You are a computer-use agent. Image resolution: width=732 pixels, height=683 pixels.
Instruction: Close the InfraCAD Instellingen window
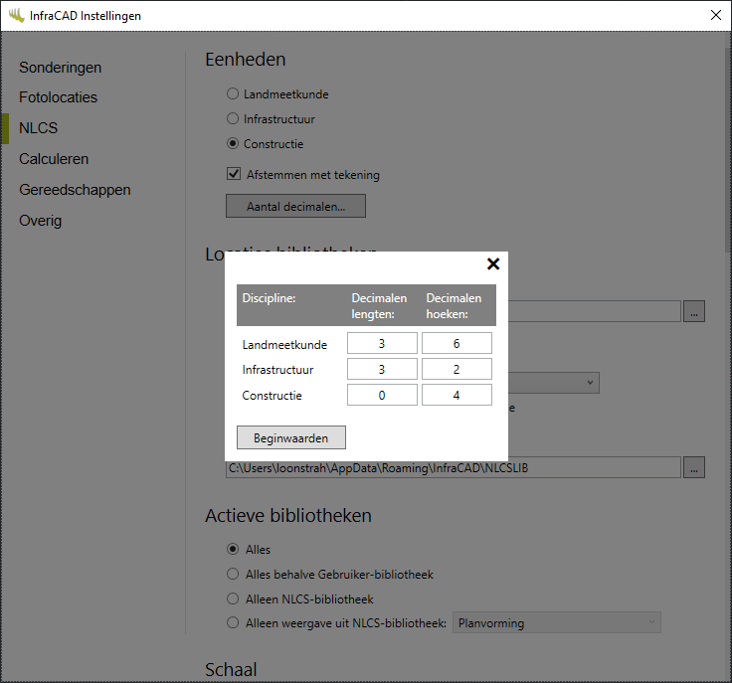715,15
